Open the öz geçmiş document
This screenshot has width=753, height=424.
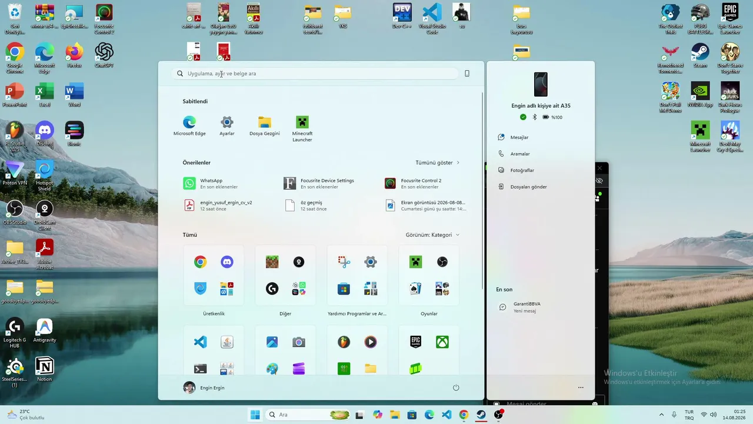[305, 205]
